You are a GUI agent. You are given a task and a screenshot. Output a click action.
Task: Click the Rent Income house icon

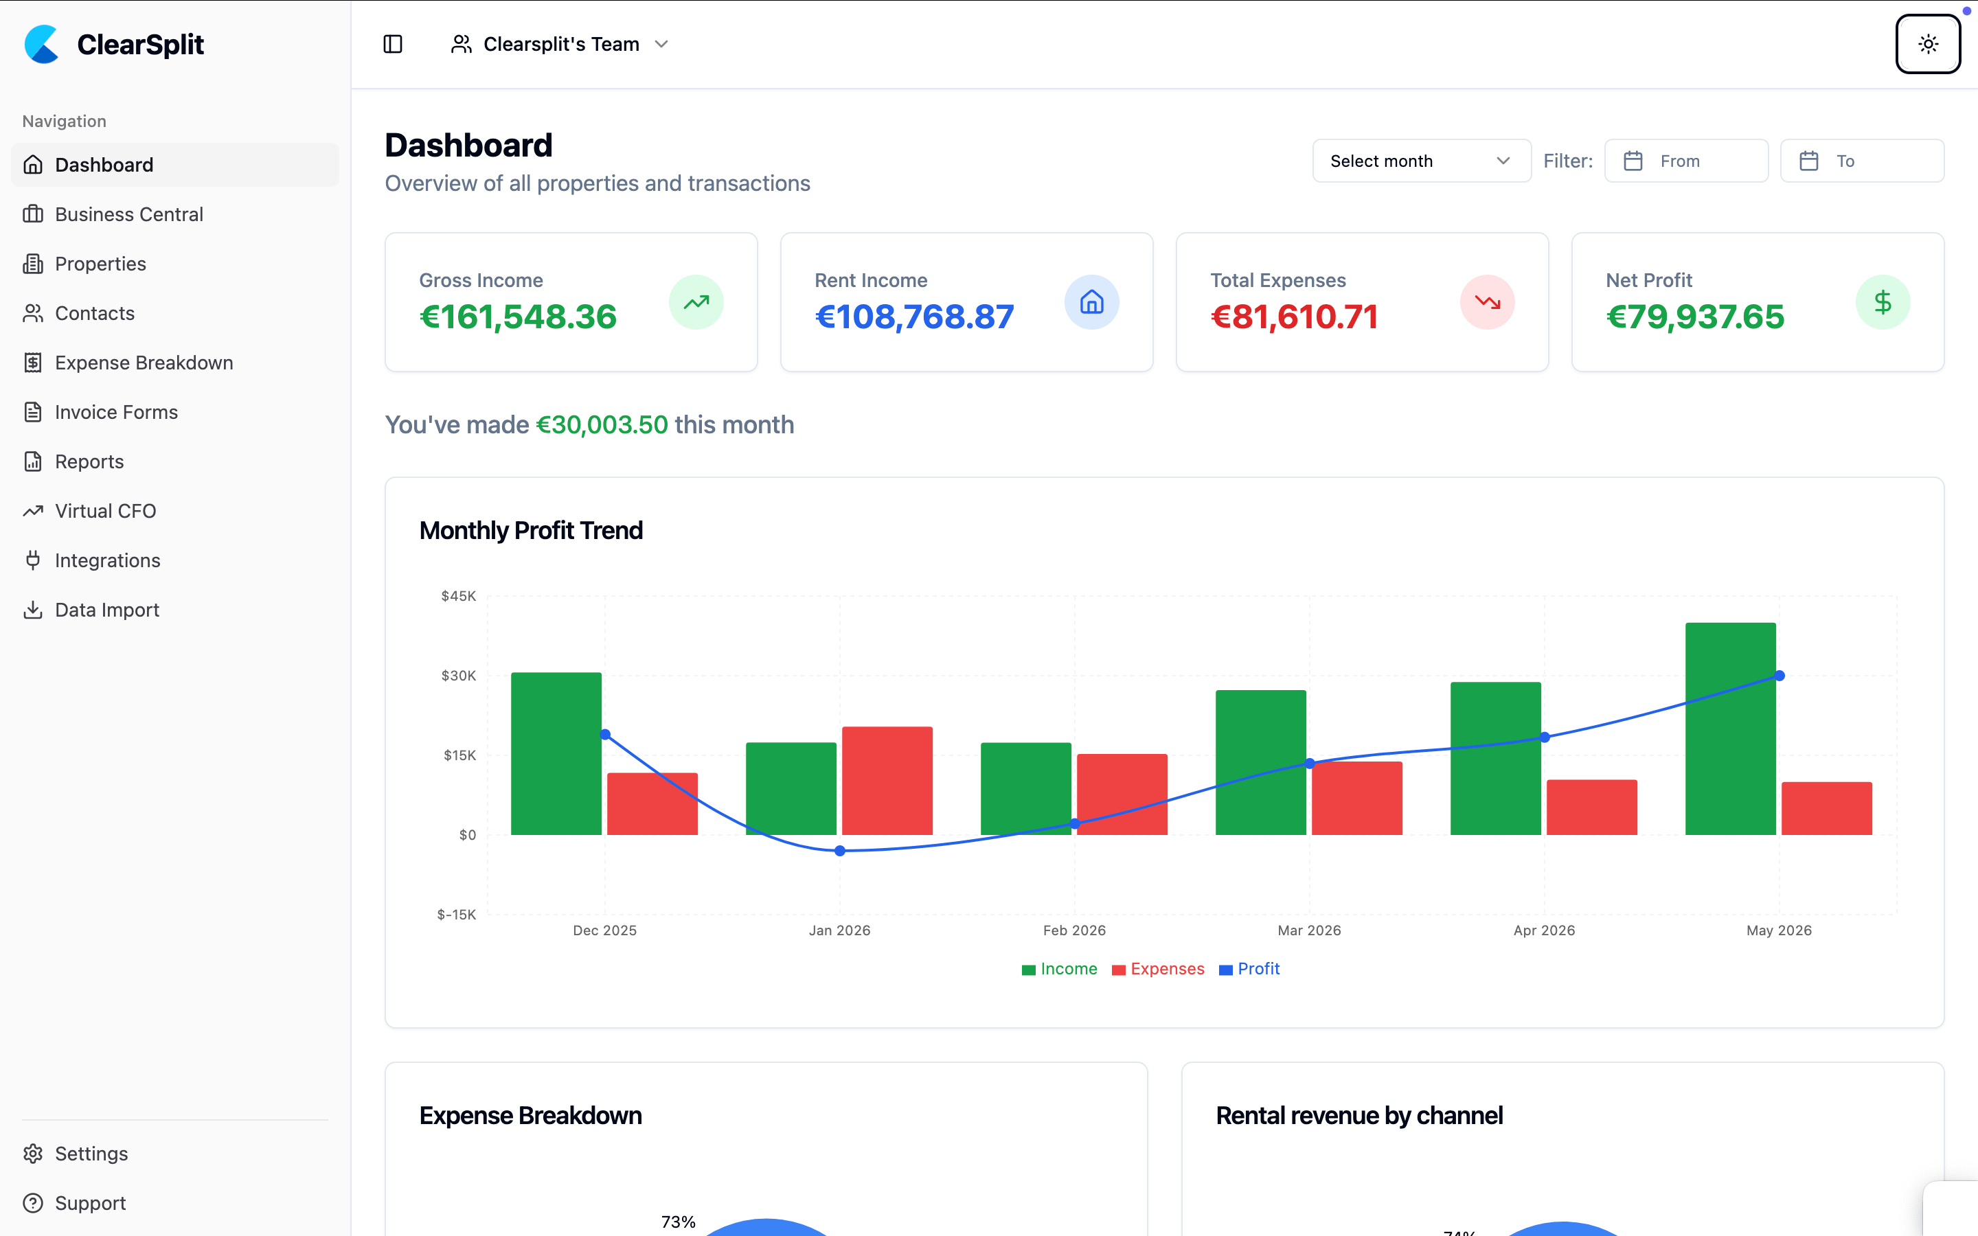(1092, 302)
